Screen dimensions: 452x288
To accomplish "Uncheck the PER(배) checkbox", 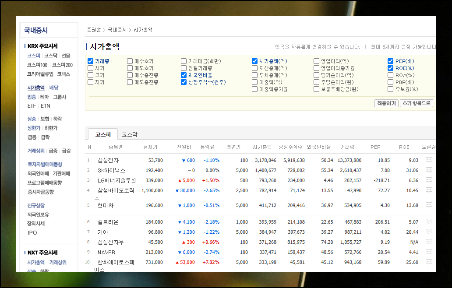I will click(391, 61).
